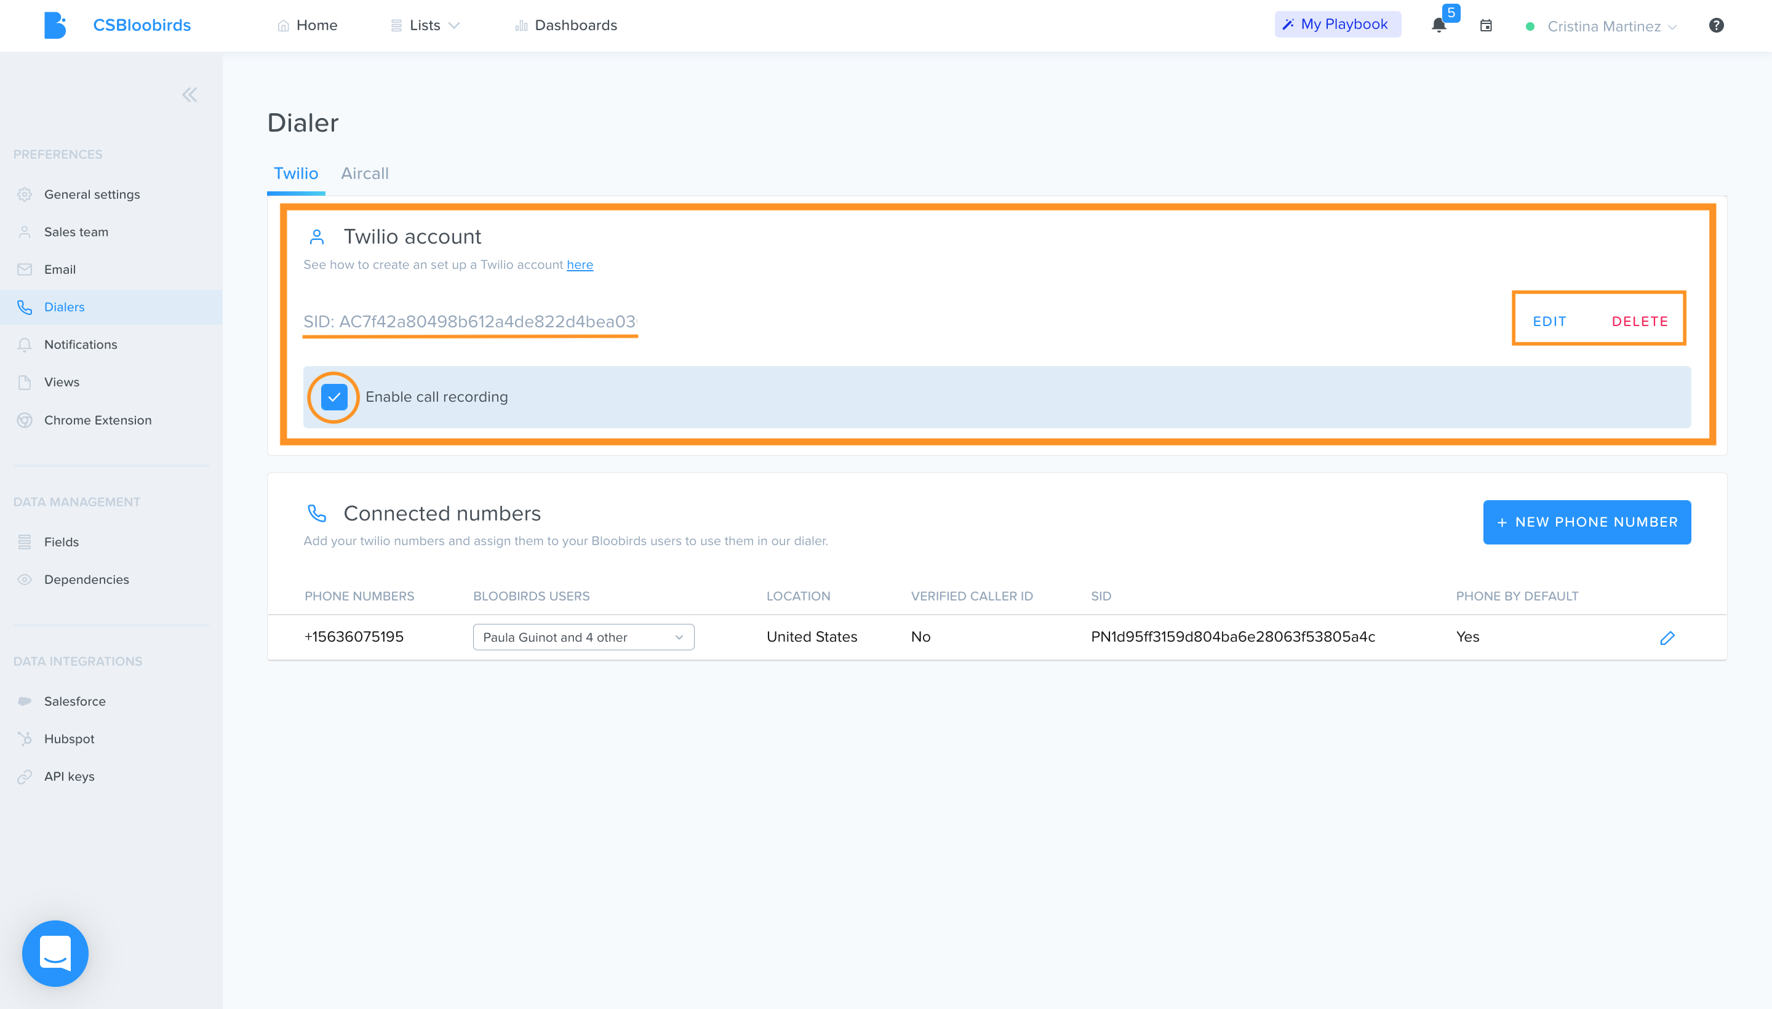
Task: Click the Home house icon
Action: click(284, 26)
